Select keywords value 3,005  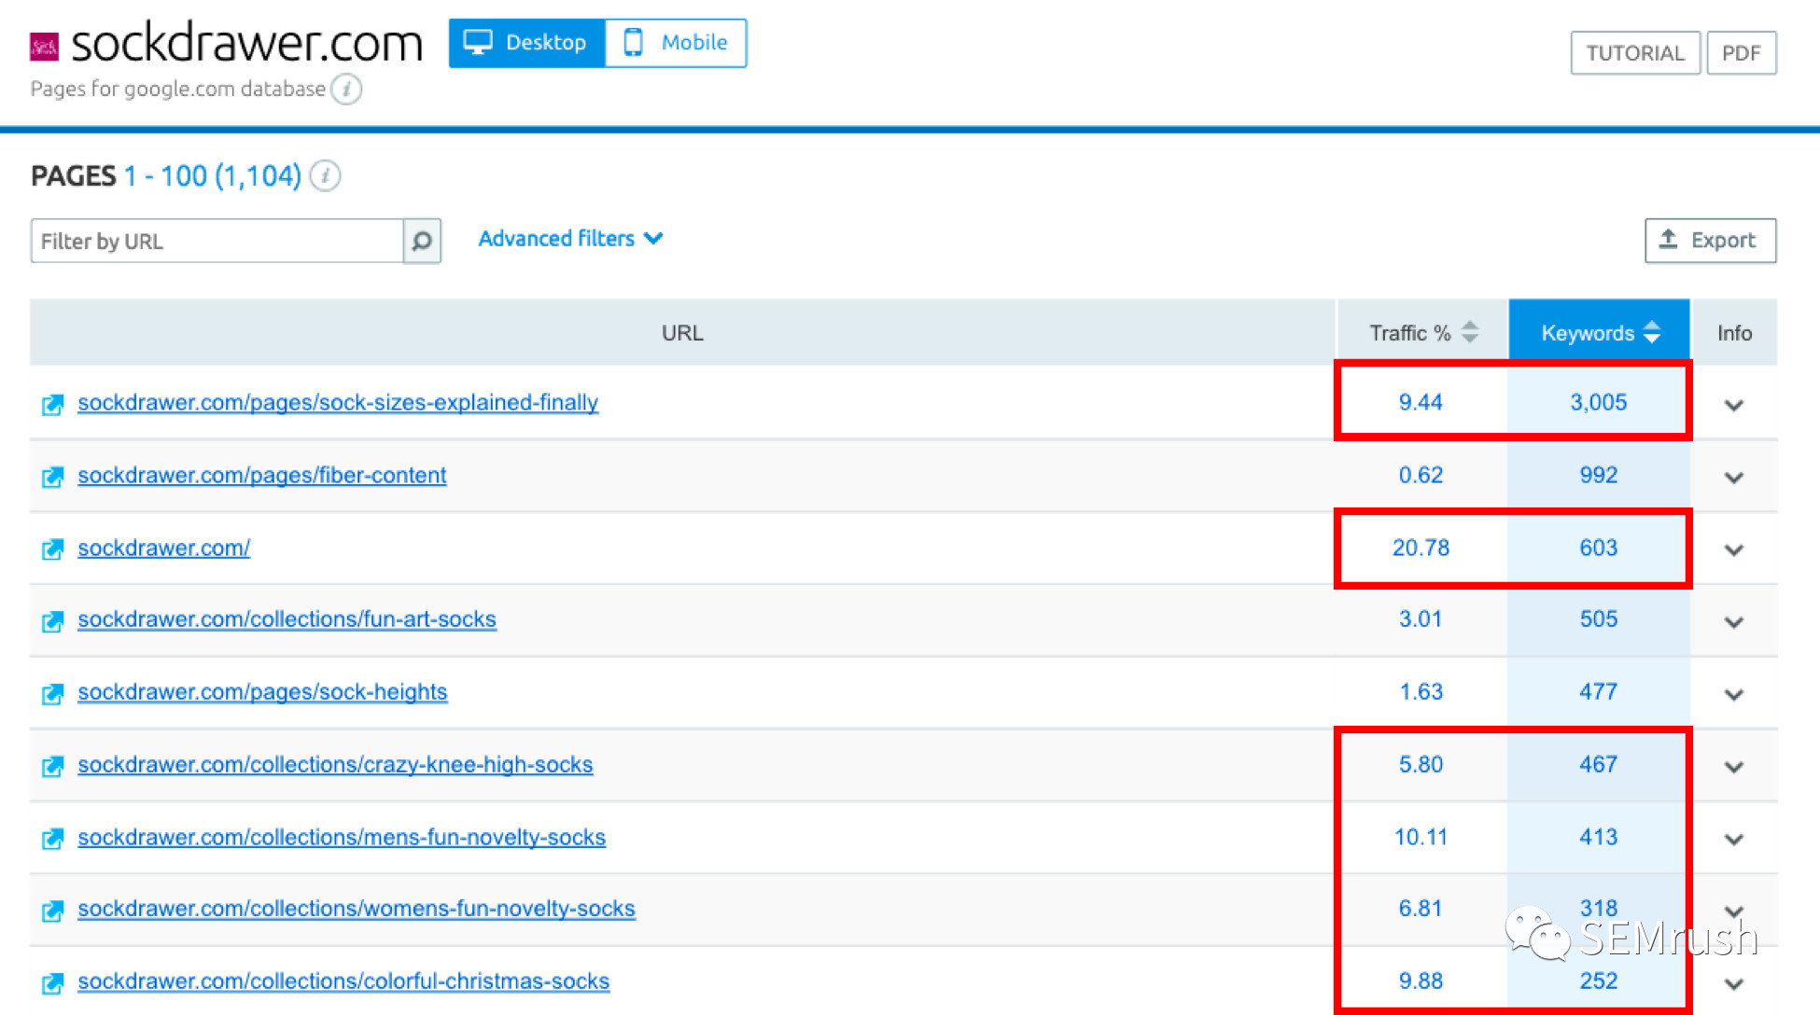click(1598, 403)
